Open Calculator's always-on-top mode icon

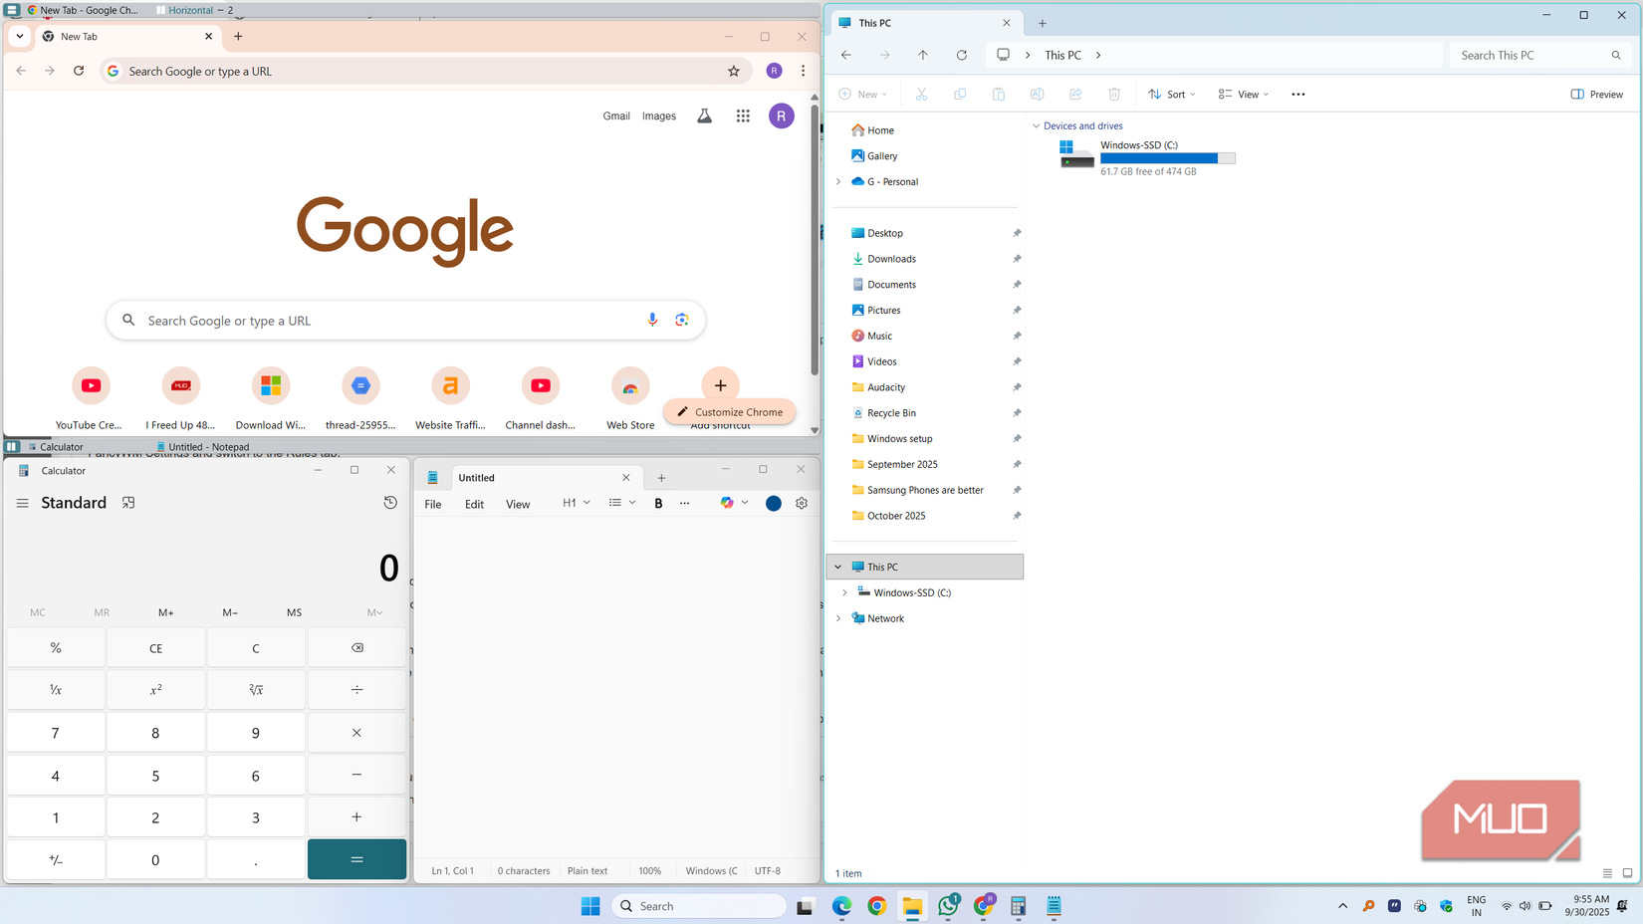pyautogui.click(x=128, y=503)
